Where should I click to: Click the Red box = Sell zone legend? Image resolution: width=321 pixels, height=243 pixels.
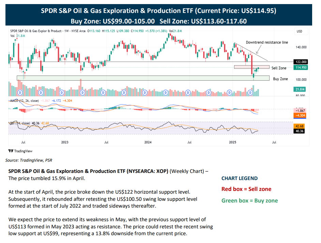pos(246,189)
